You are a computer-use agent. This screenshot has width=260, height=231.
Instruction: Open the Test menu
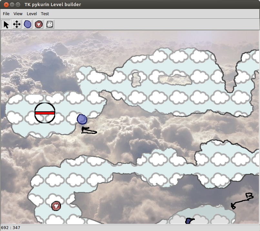tap(45, 14)
